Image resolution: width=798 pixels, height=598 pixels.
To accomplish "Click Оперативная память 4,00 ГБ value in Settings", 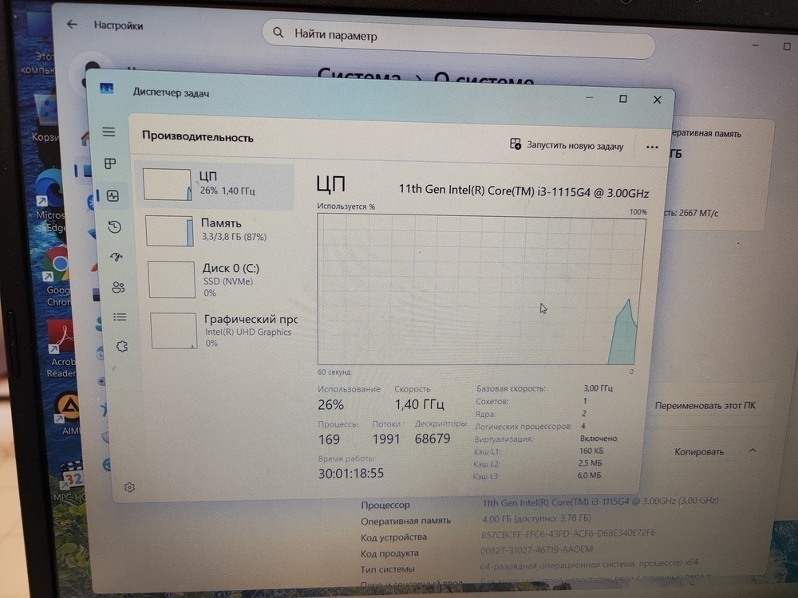I will coord(536,518).
